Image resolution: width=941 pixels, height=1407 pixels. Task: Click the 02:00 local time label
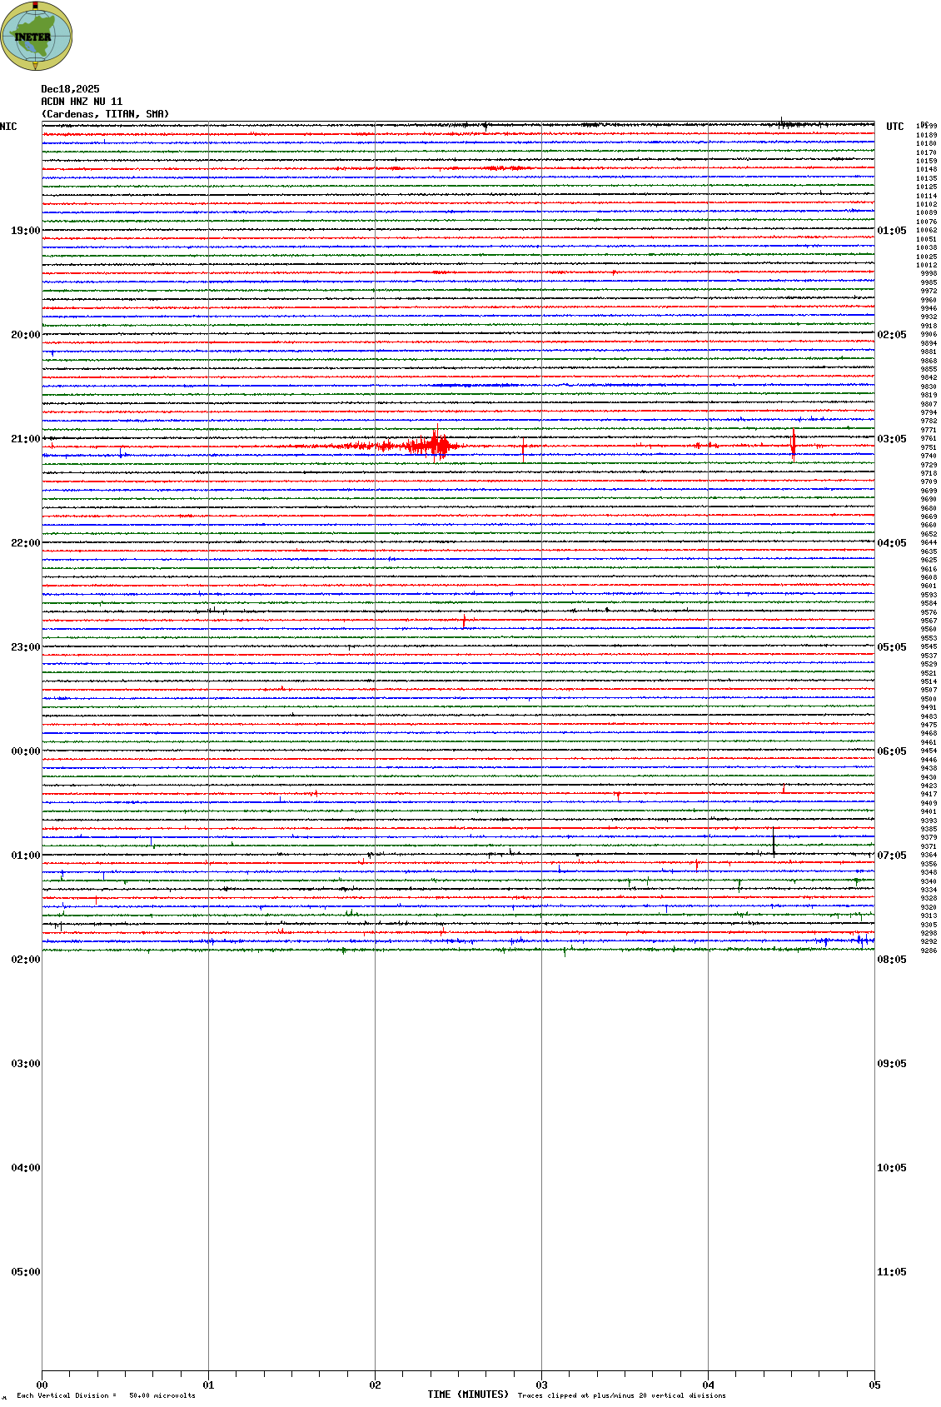[x=25, y=960]
